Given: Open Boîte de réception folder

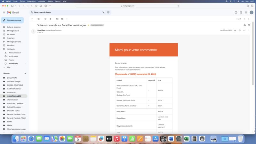Looking at the screenshot, I should click(14, 27).
